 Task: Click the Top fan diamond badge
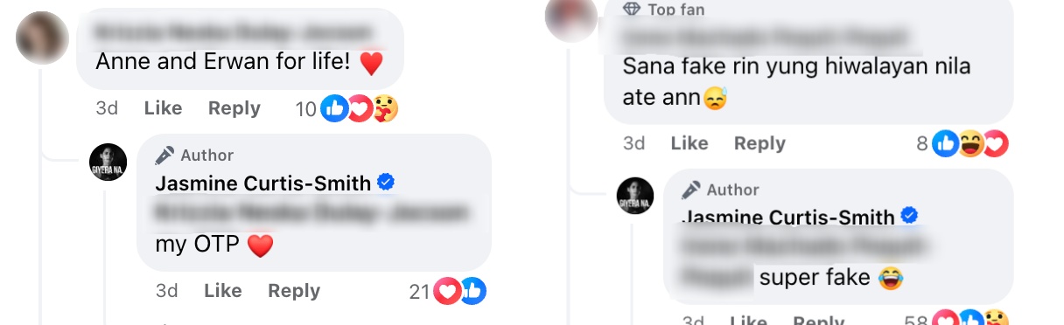[x=631, y=9]
